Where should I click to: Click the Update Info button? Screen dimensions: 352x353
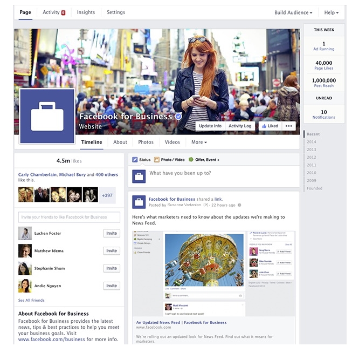click(210, 126)
